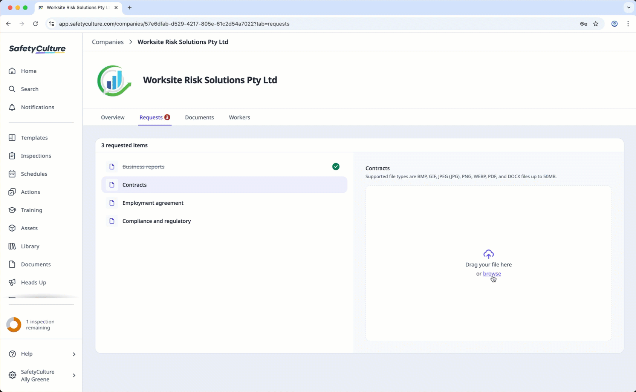636x392 pixels.
Task: Click the green checkmark on Business reports
Action: [x=336, y=167]
